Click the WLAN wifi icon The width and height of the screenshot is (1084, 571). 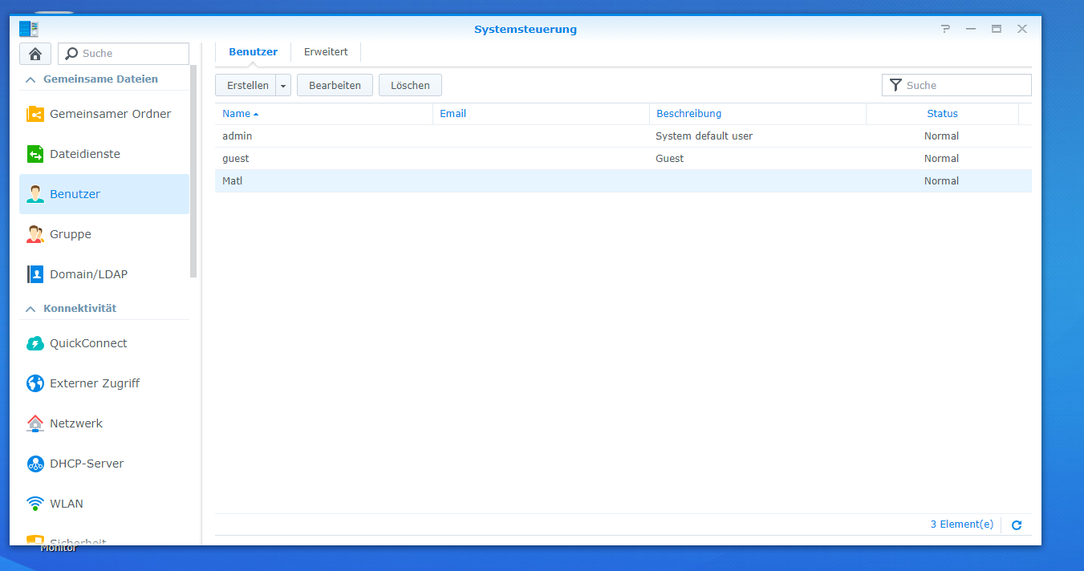35,504
